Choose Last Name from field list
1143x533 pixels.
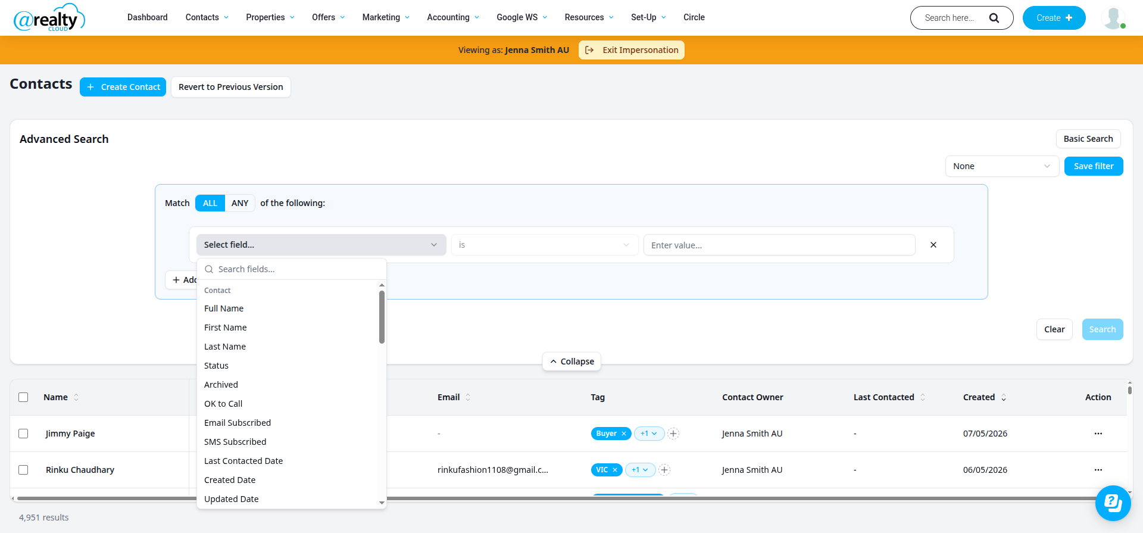tap(288, 347)
